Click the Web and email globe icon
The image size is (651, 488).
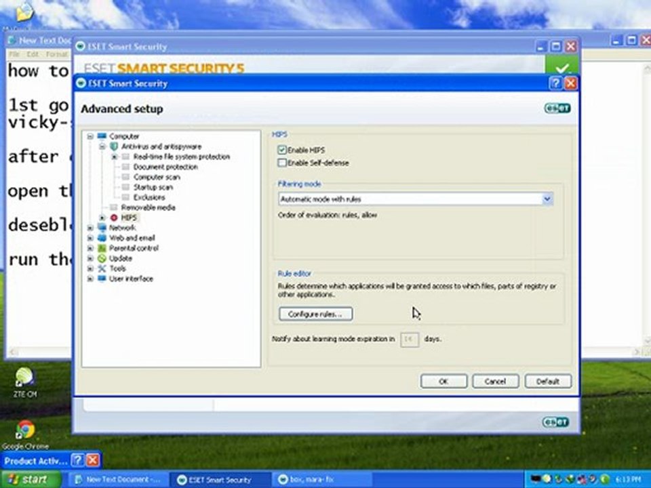click(x=102, y=238)
